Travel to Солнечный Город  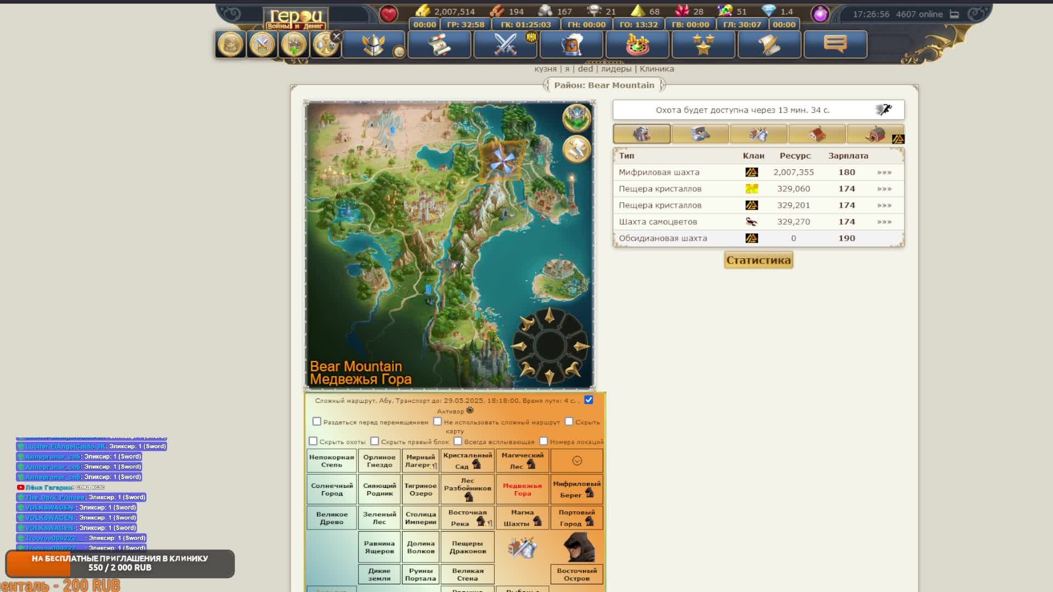click(x=332, y=489)
